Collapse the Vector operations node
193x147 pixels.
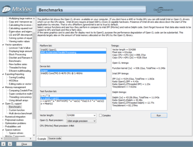3,45
